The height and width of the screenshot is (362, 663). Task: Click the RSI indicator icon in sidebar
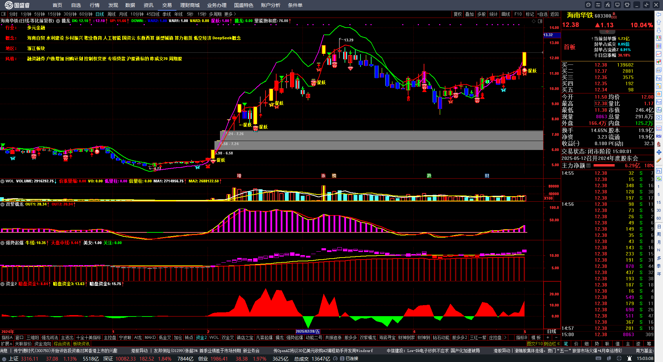[659, 136]
